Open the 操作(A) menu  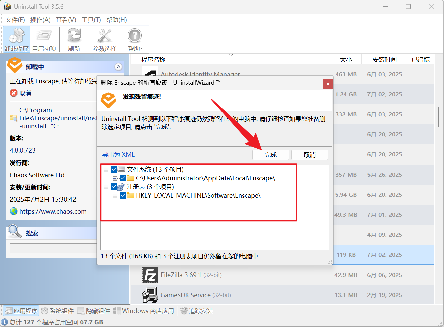click(x=40, y=20)
